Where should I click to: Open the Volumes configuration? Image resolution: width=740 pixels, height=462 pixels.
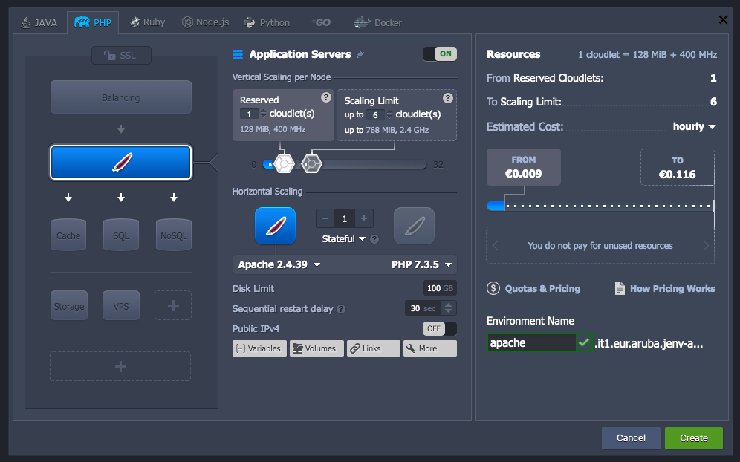(x=317, y=348)
